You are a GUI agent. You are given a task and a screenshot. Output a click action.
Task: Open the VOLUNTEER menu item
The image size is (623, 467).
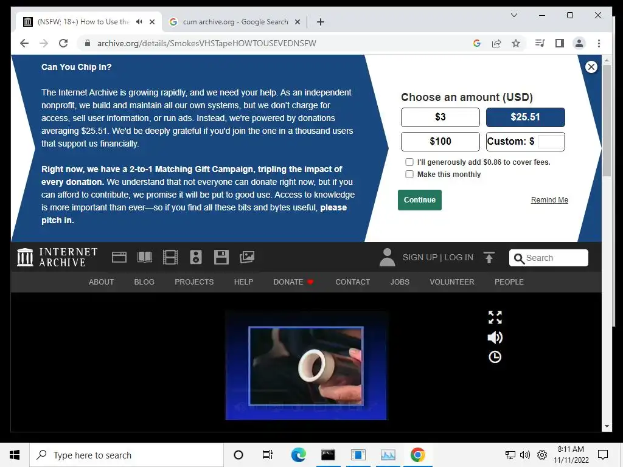click(x=452, y=282)
